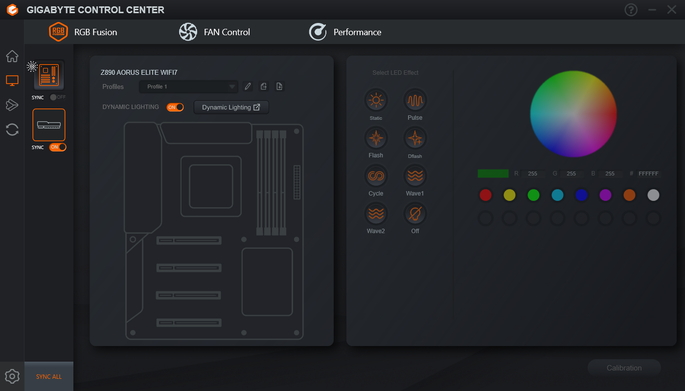The image size is (685, 391).
Task: Select the Wave1 LED effect
Action: [415, 176]
